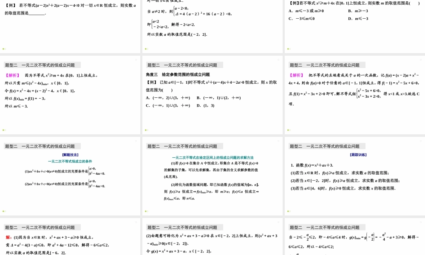Open the slide asking for range of a with blank

pos(70,26)
